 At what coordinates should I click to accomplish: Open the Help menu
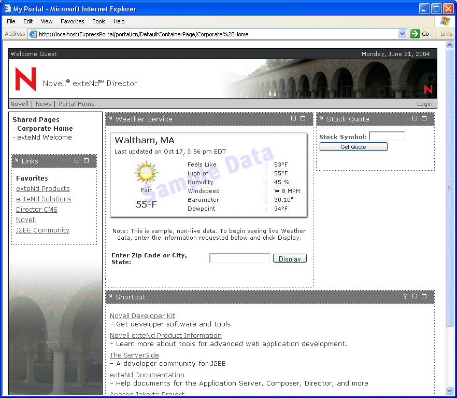click(x=119, y=21)
